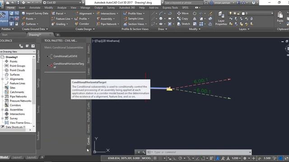Click the Stretch tool

click(183, 24)
